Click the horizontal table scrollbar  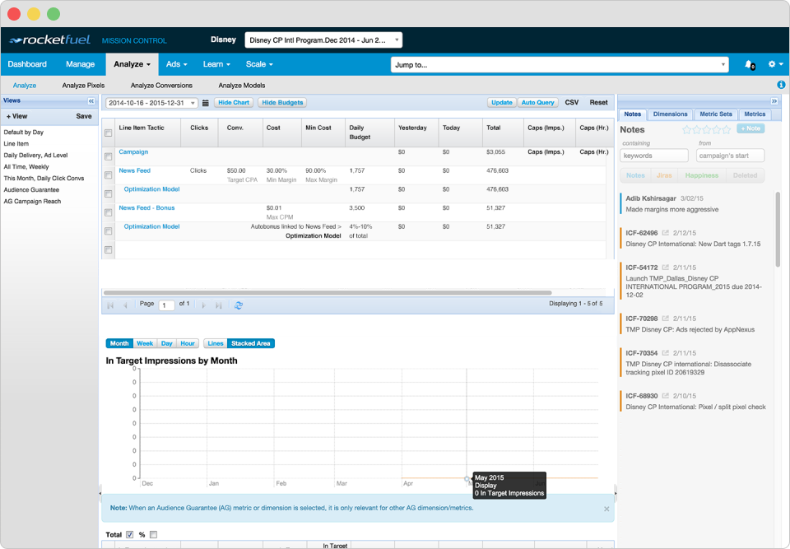tap(328, 292)
